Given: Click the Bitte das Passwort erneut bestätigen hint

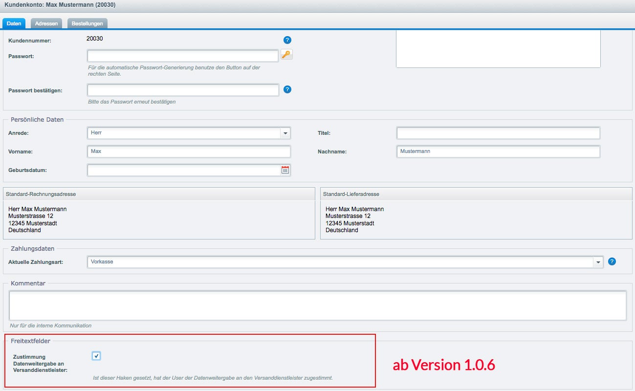Looking at the screenshot, I should tap(131, 102).
